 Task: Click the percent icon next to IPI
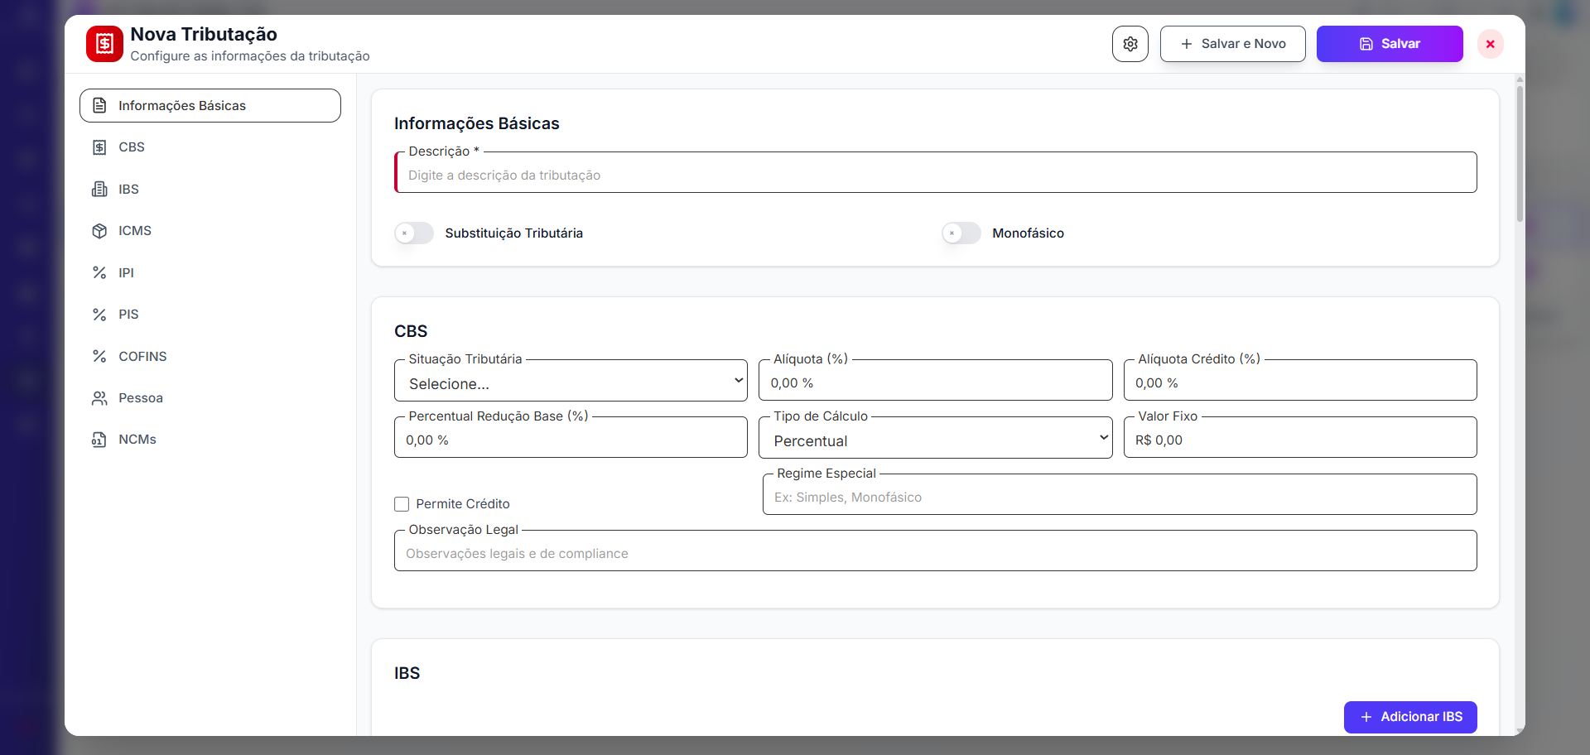[x=99, y=272]
